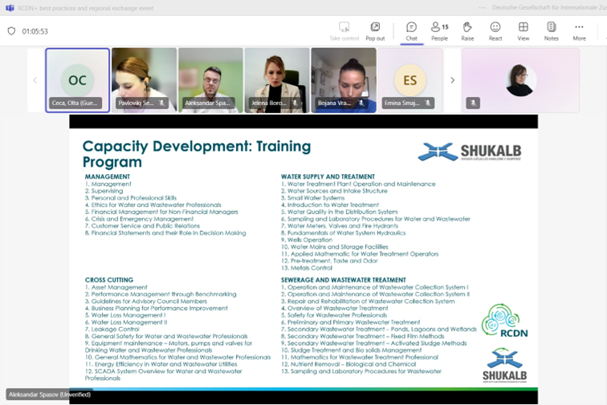Select Ceca, Olta participant tile
Screen dimensions: 607x405
(78, 80)
